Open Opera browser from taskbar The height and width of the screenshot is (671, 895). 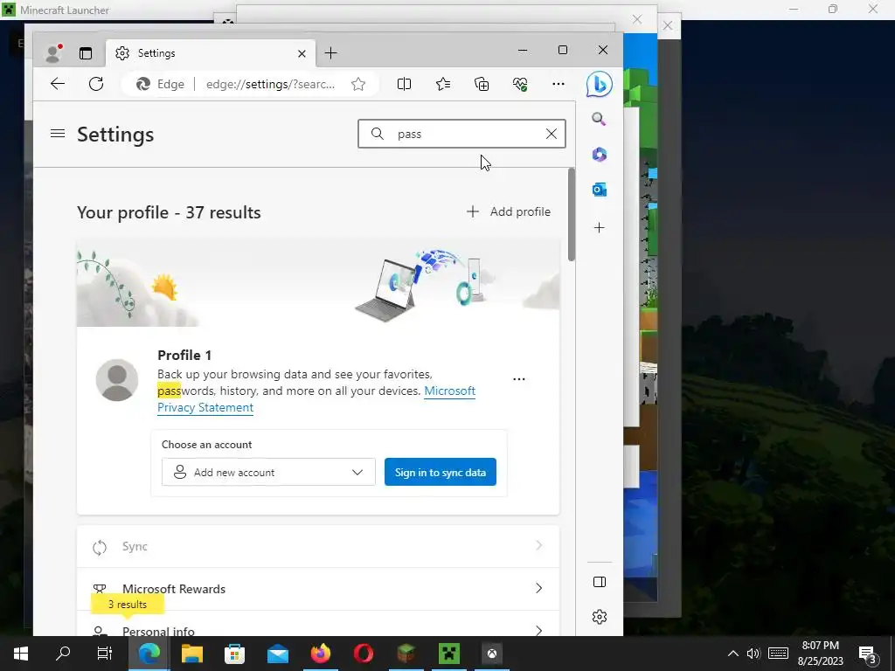pyautogui.click(x=364, y=654)
